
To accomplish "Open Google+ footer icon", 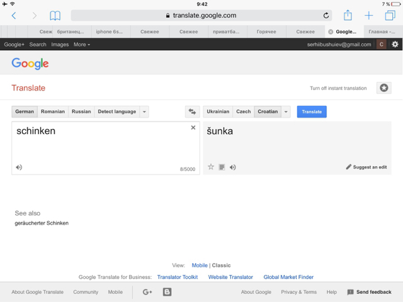I will pyautogui.click(x=147, y=292).
